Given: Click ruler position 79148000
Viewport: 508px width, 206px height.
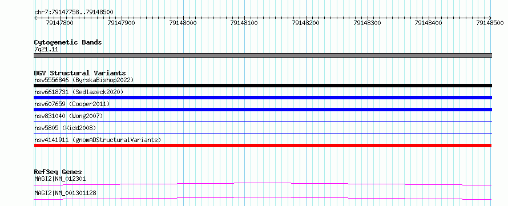Looking at the screenshot, I should [x=183, y=23].
